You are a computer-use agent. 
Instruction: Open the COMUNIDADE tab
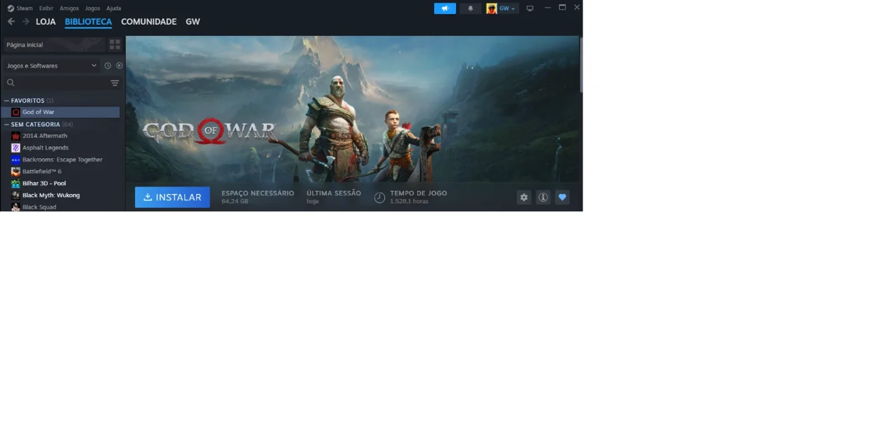tap(148, 22)
